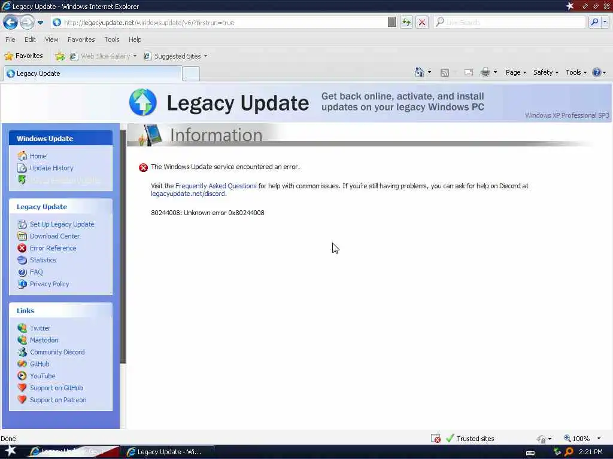This screenshot has height=459, width=613.
Task: Open the Tools menu in menu bar
Action: point(112,39)
